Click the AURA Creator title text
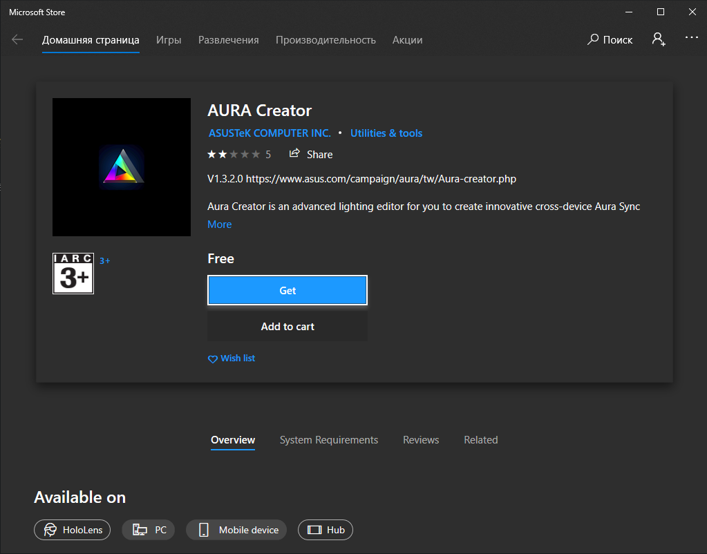 coord(259,111)
